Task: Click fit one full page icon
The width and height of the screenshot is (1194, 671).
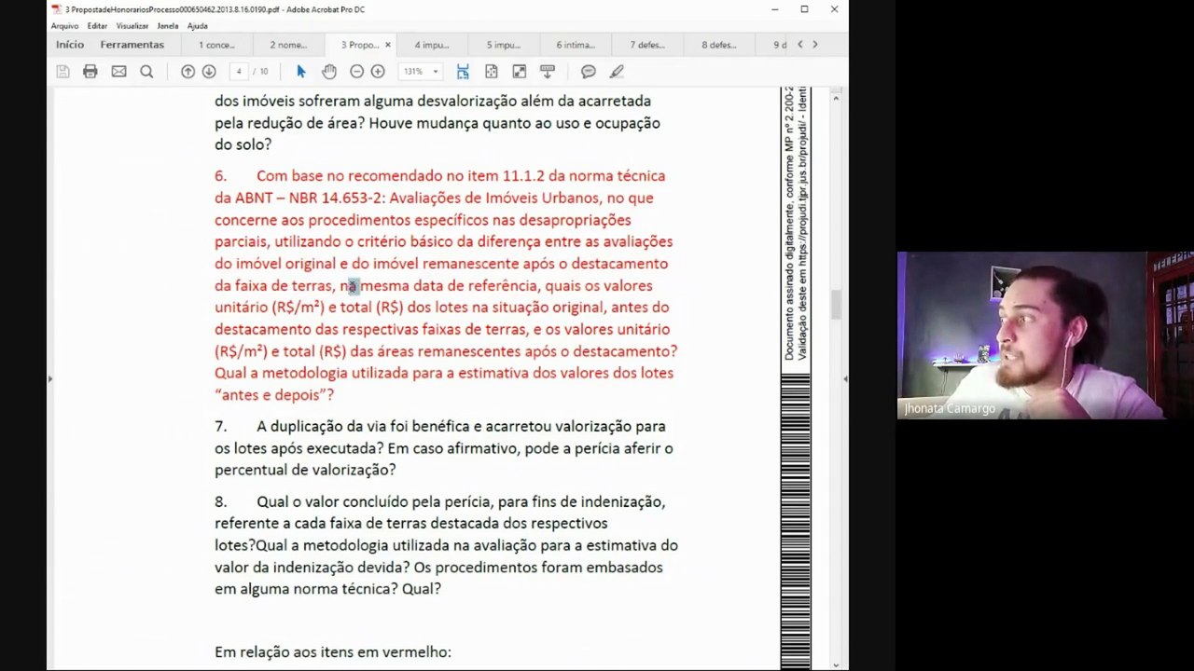Action: click(x=491, y=72)
